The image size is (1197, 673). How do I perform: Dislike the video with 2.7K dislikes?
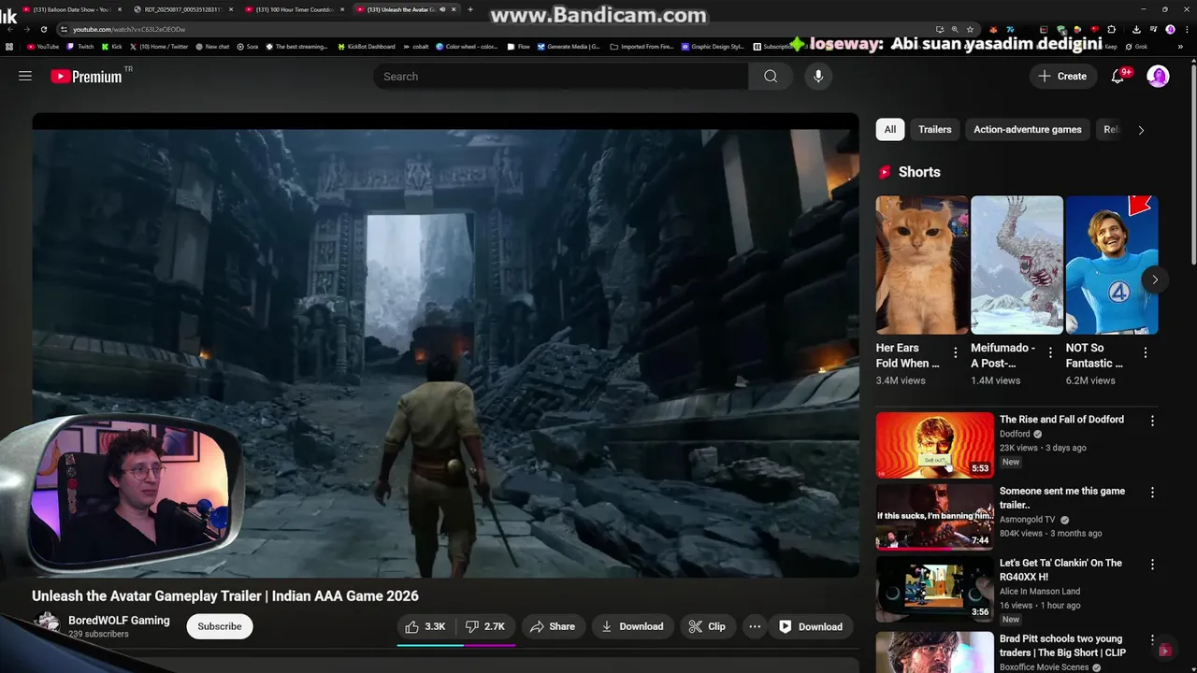click(485, 626)
